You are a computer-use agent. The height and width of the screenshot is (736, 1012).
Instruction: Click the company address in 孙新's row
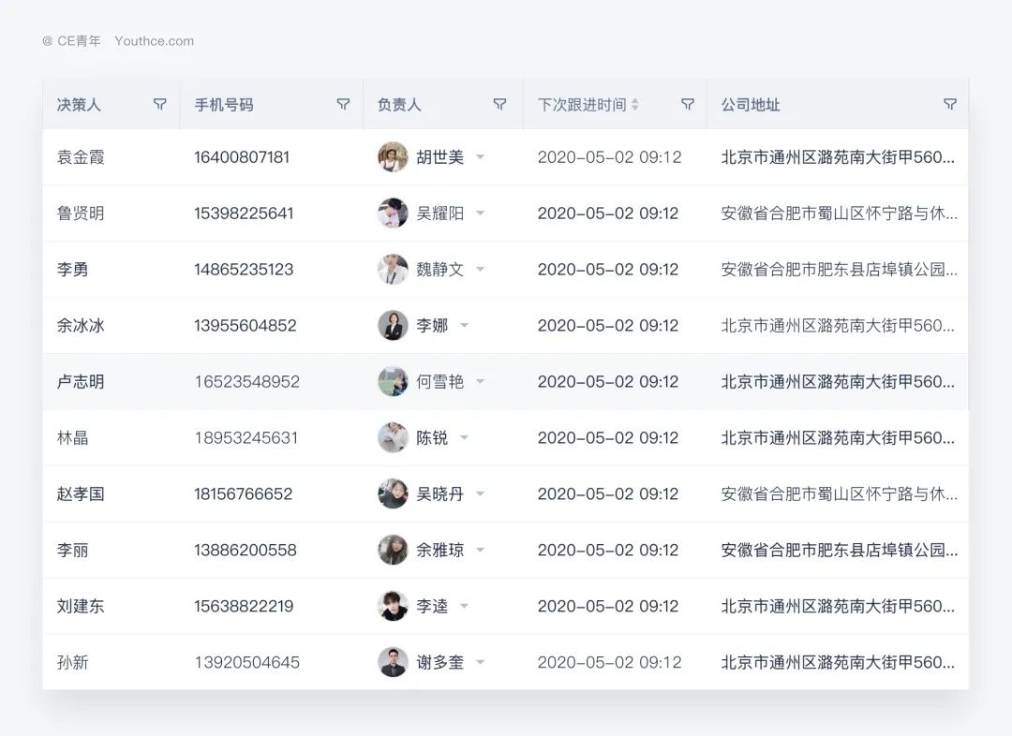coord(838,662)
